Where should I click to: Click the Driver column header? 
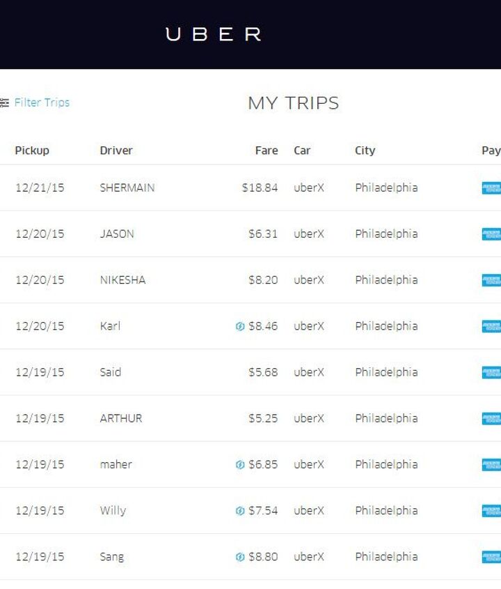tap(116, 151)
